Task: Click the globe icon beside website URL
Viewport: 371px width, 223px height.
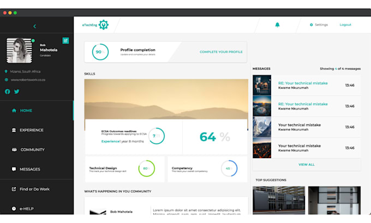Action: (x=7, y=80)
